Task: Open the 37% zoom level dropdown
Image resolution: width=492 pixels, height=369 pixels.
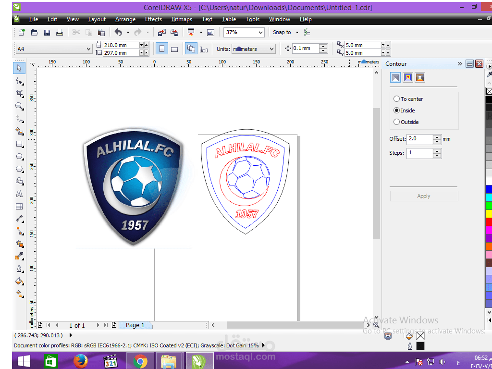Action: [261, 32]
